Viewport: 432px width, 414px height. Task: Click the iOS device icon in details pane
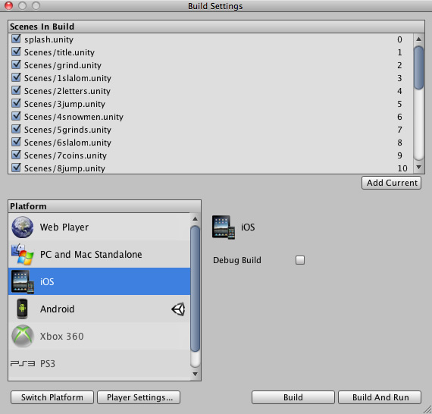pyautogui.click(x=224, y=227)
